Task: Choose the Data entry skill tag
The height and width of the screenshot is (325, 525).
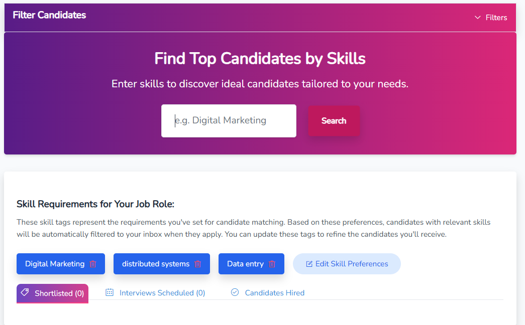Action: point(245,264)
